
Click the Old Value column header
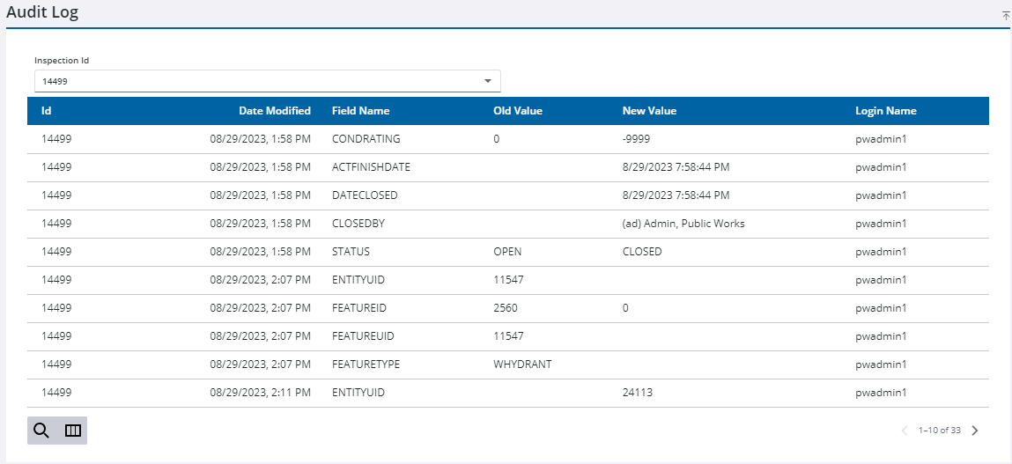(x=518, y=111)
